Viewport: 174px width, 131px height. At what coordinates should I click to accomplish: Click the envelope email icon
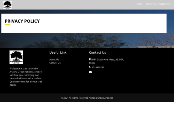pyautogui.click(x=90, y=72)
